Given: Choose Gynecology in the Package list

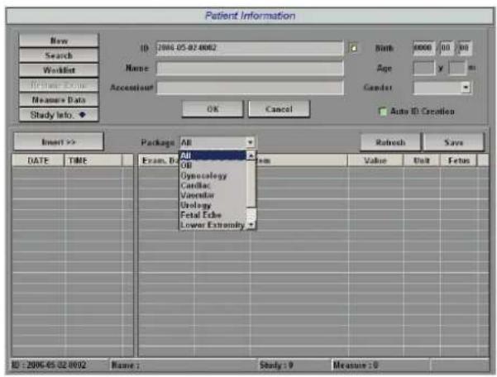Looking at the screenshot, I should [x=213, y=175].
